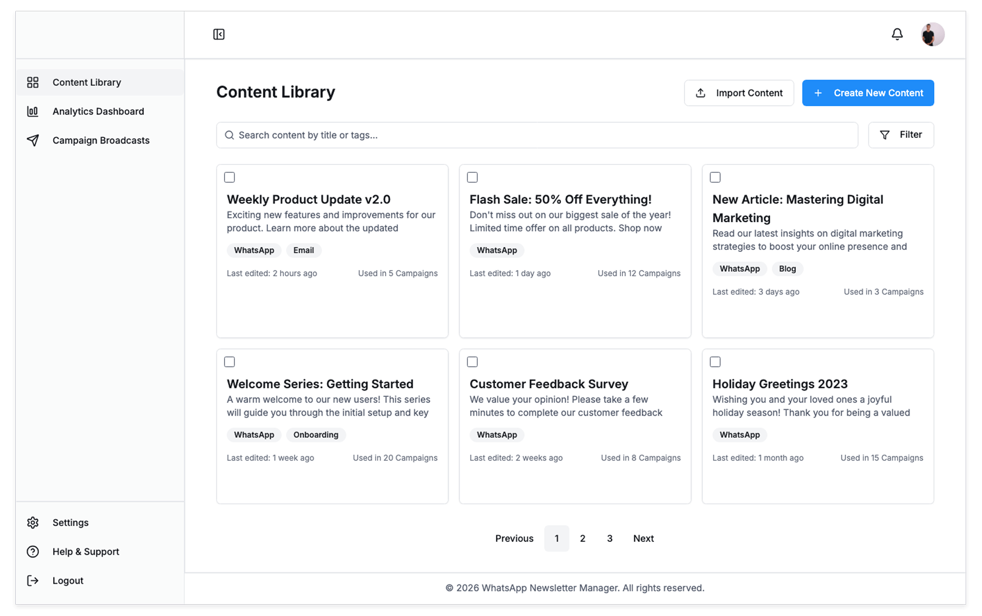Go to page 2 of content
This screenshot has height=616, width=982.
pyautogui.click(x=583, y=538)
